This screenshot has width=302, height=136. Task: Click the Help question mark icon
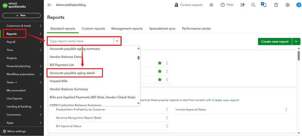point(223,5)
